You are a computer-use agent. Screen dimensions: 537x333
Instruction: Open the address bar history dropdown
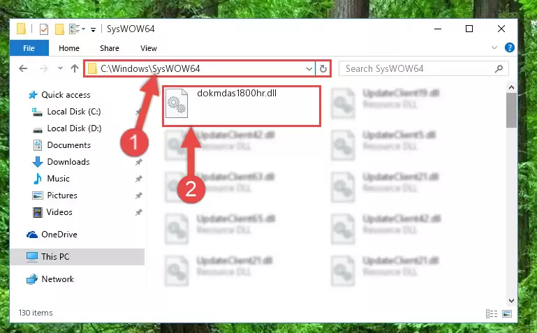309,69
